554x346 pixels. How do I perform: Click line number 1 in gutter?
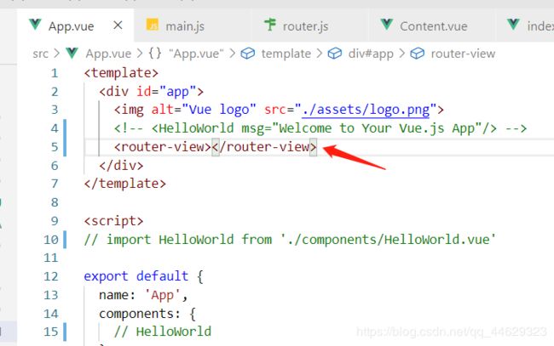pyautogui.click(x=55, y=73)
